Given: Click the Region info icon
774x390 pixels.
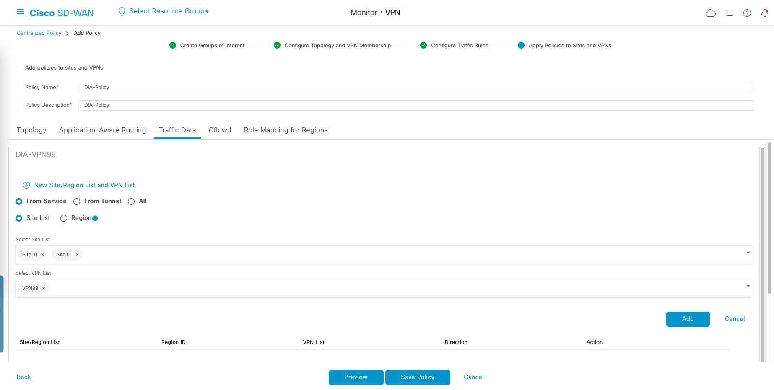Looking at the screenshot, I should click(95, 218).
